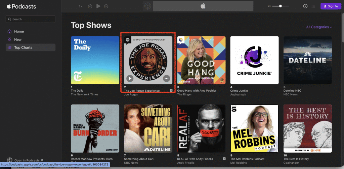Mute audio using the speaker icon

(x=269, y=6)
